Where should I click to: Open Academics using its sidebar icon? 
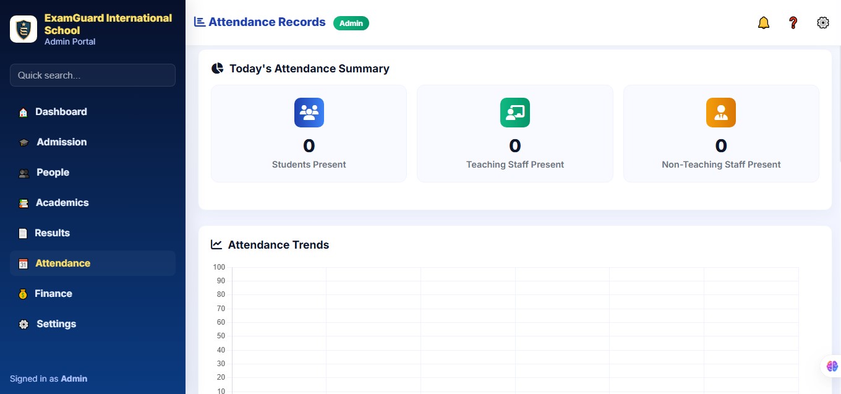[x=23, y=203]
